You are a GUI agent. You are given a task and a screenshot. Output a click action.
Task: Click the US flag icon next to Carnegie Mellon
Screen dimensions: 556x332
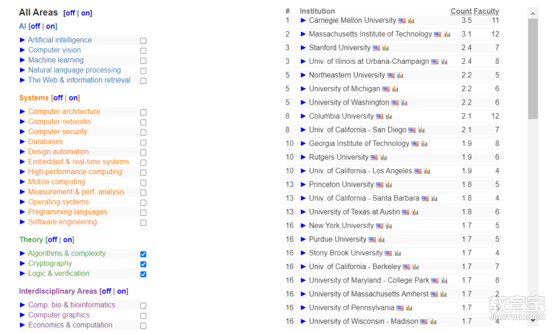point(402,21)
